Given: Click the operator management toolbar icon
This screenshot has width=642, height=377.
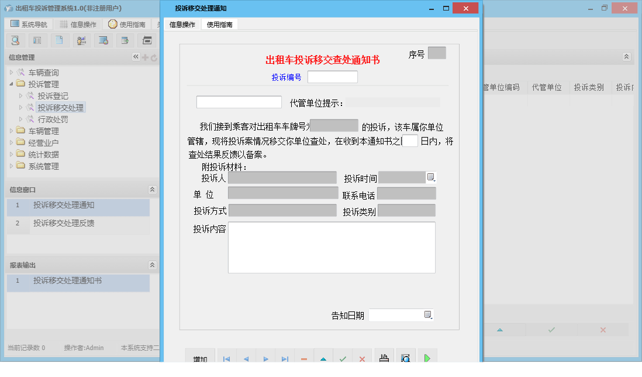Looking at the screenshot, I should point(81,40).
